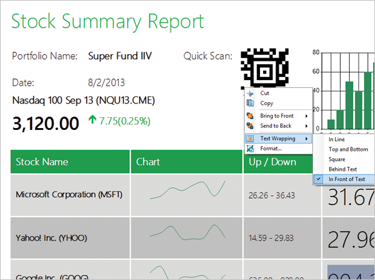The height and width of the screenshot is (280, 375).
Task: Choose Copy from the context menu
Action: (x=266, y=103)
